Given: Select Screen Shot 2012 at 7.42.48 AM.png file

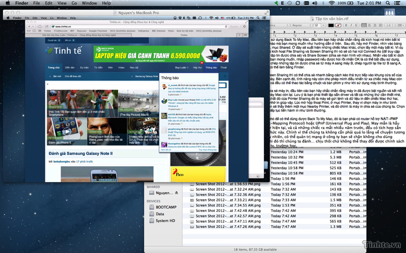Looking at the screenshot, I should click(228, 210).
